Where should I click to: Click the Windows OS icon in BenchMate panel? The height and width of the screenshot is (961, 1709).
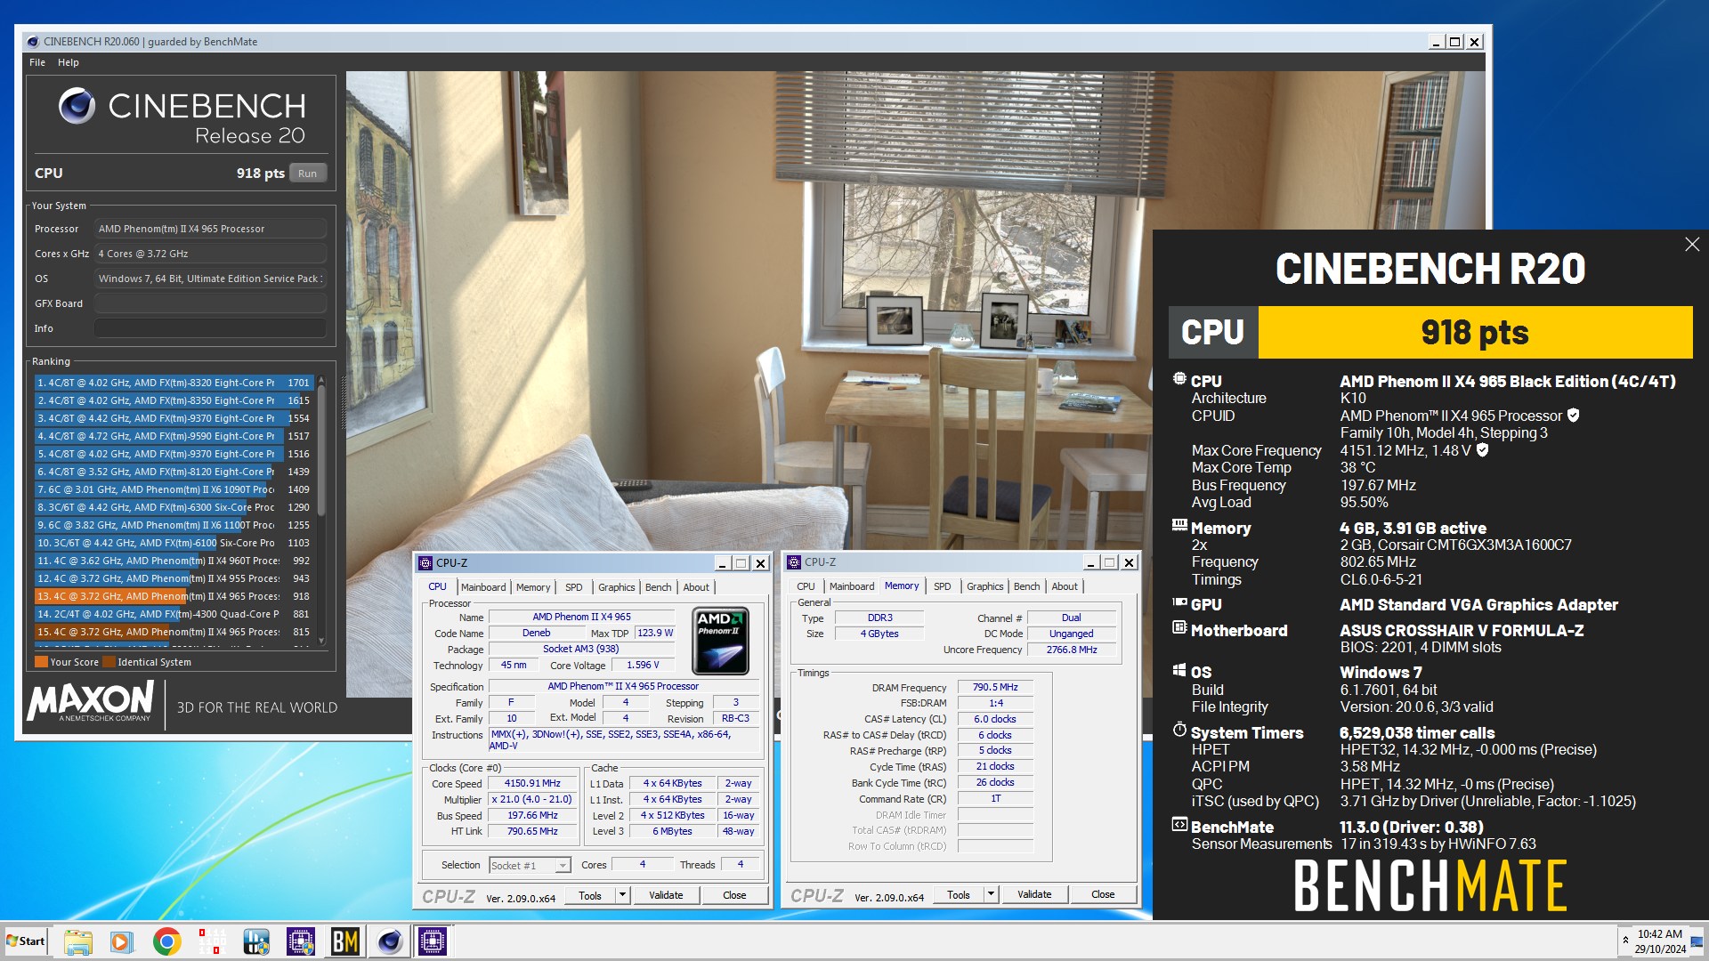click(x=1179, y=670)
